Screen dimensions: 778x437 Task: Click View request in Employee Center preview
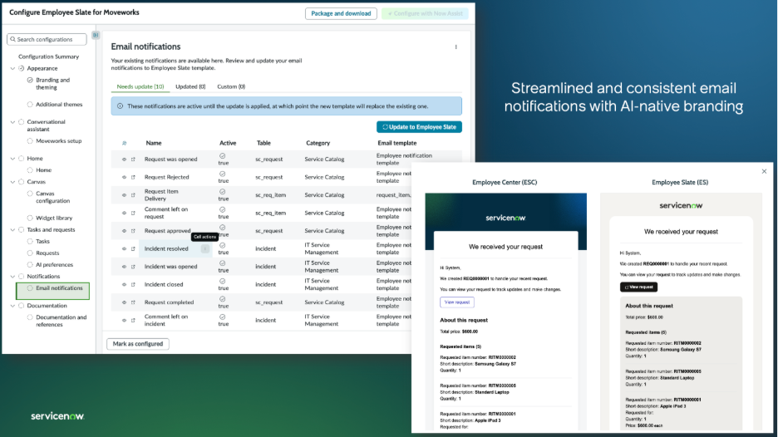(x=457, y=302)
